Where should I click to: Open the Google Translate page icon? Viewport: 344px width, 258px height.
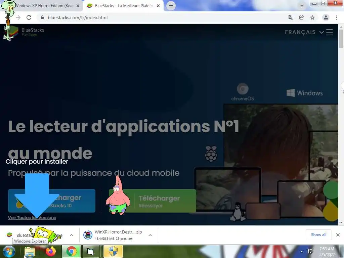pos(291,17)
